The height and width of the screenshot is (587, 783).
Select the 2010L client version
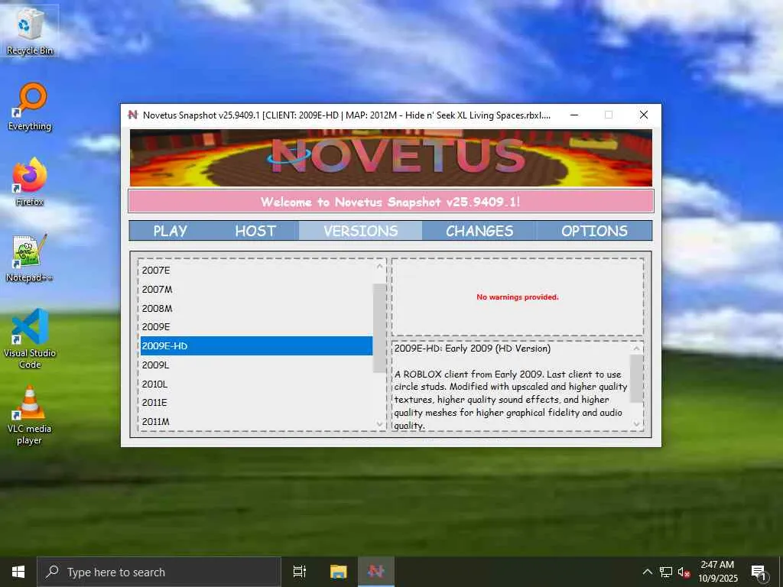click(257, 384)
